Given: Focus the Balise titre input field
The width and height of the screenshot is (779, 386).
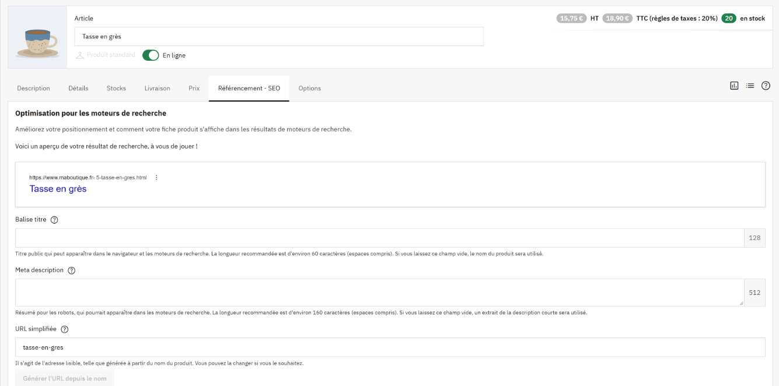Looking at the screenshot, I should [x=380, y=238].
